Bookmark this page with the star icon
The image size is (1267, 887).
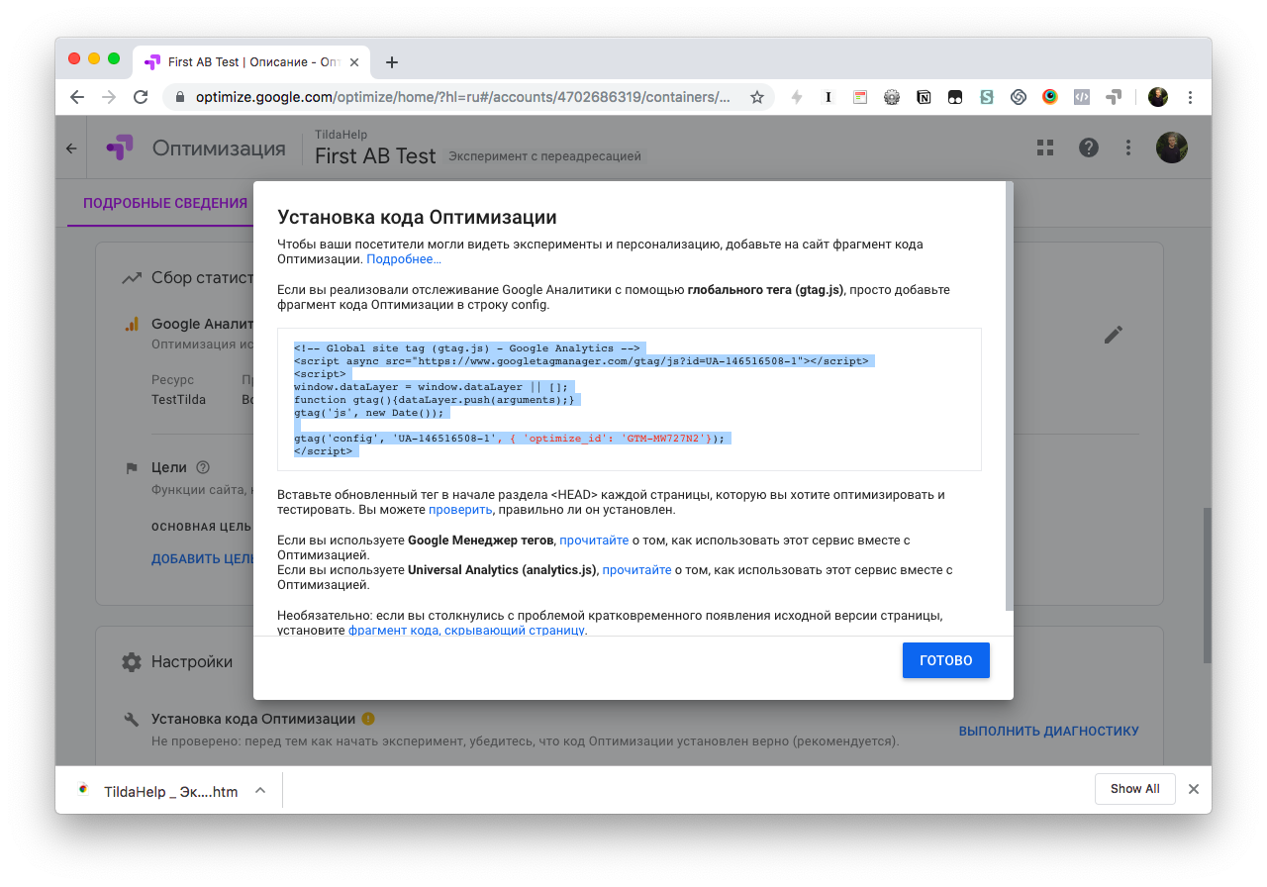[757, 97]
